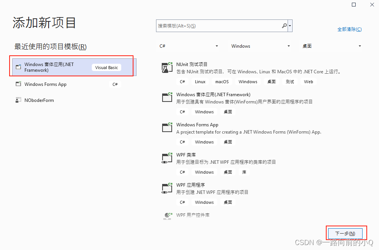Click the 下一步(N) next button
Screen dimensions: 379x250
[x=345, y=233]
